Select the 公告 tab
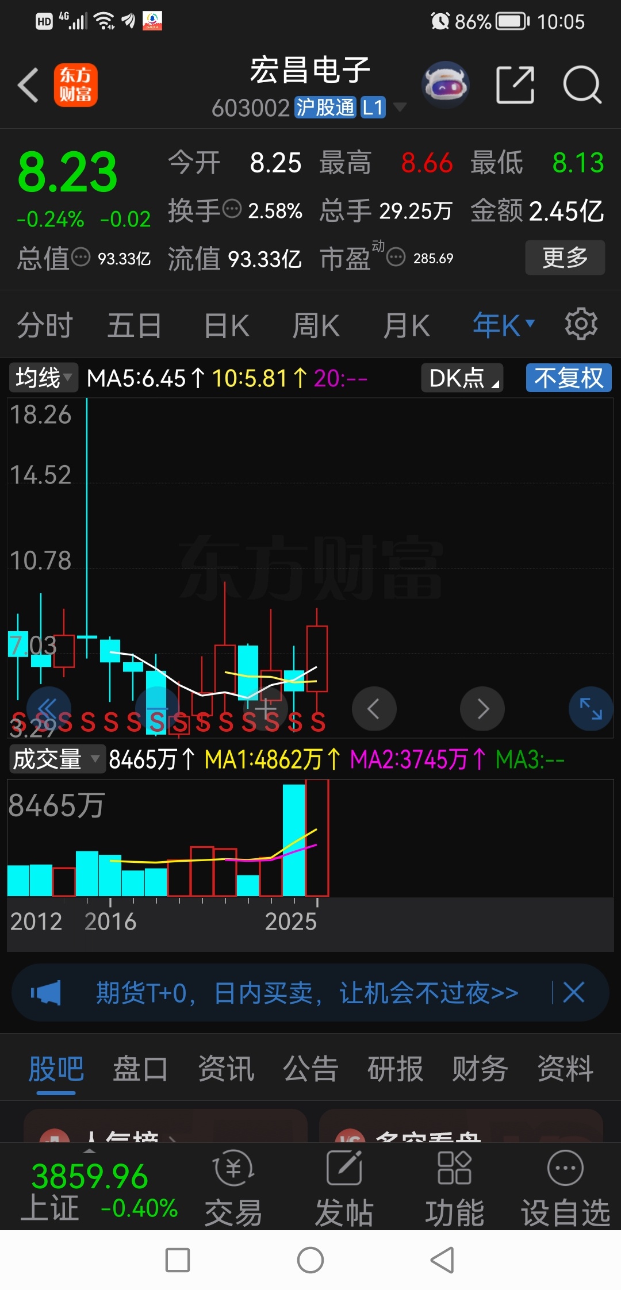Viewport: 621px width, 1290px height. (x=310, y=1069)
